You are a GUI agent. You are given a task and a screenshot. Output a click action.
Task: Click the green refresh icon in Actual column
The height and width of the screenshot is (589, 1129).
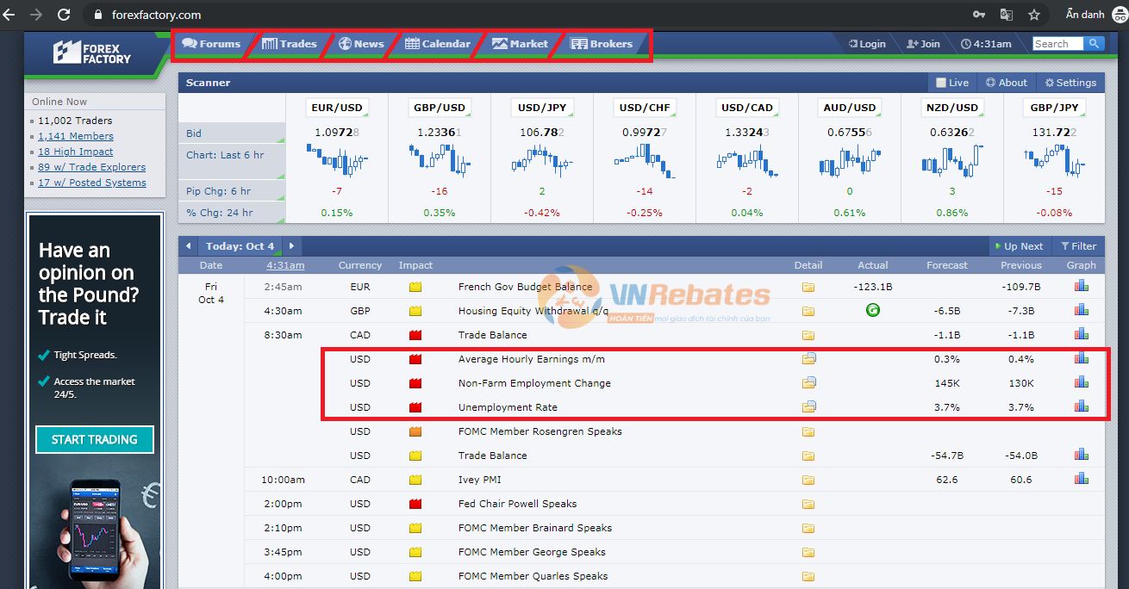tap(872, 311)
